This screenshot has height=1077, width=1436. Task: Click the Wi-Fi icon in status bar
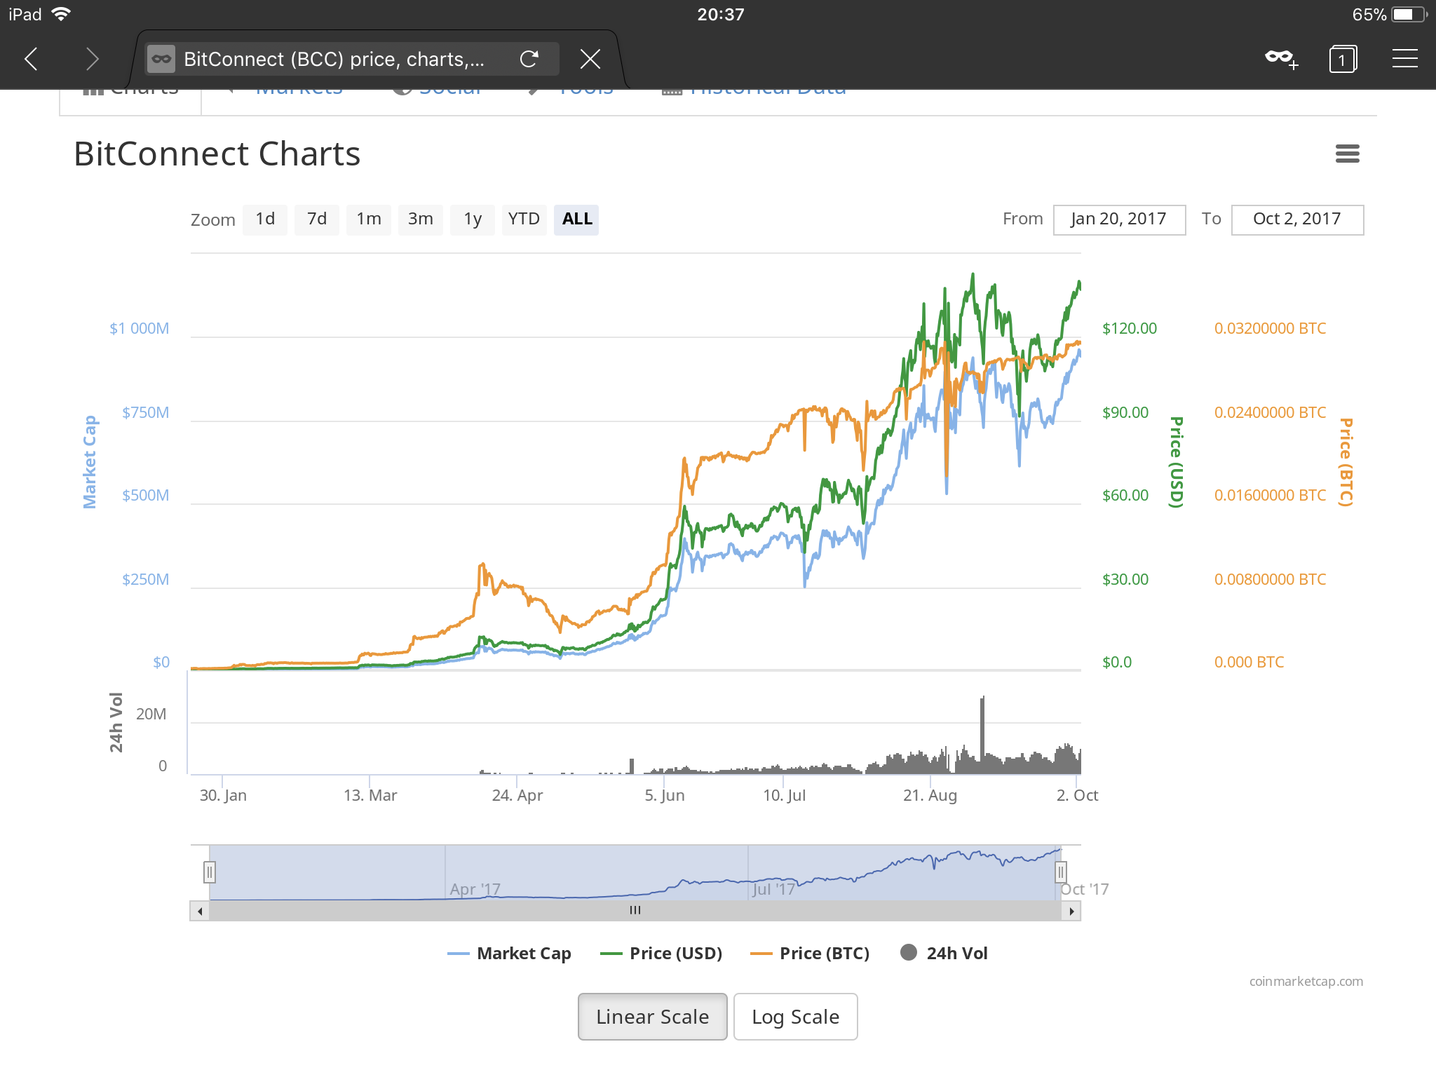[x=62, y=15]
